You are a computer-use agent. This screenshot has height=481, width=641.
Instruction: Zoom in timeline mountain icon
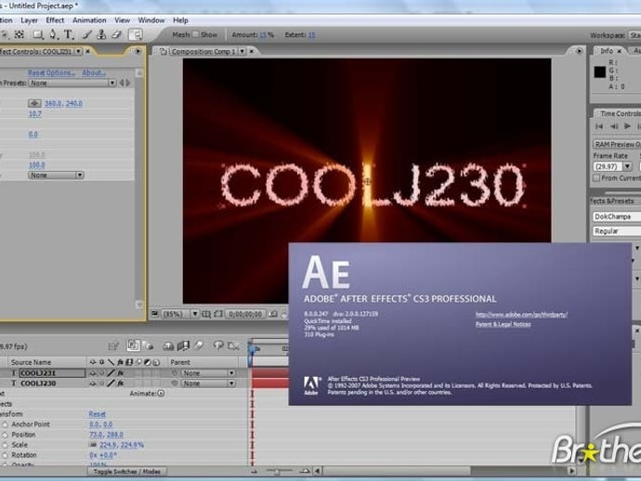(x=304, y=471)
